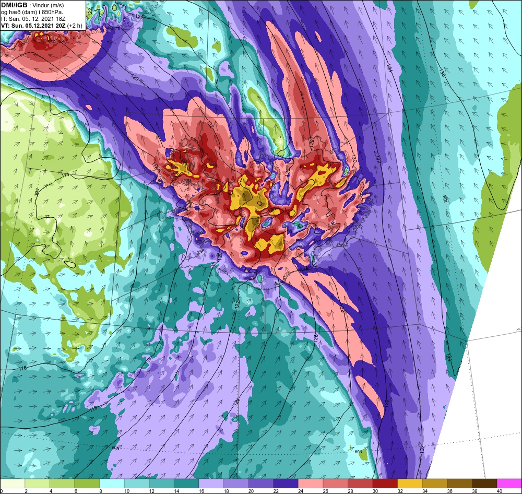Click the legend tick label 8
522x494 pixels.
click(x=100, y=491)
